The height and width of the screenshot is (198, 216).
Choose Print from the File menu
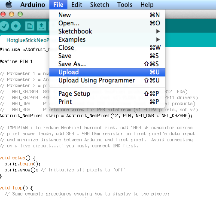[x=107, y=102]
